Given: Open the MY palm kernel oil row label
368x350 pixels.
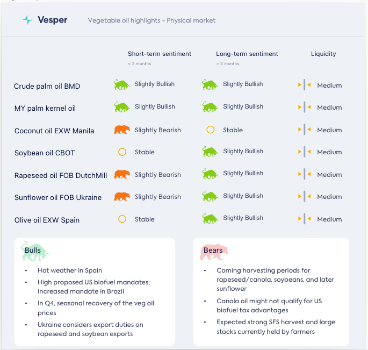Looking at the screenshot, I should (x=45, y=108).
